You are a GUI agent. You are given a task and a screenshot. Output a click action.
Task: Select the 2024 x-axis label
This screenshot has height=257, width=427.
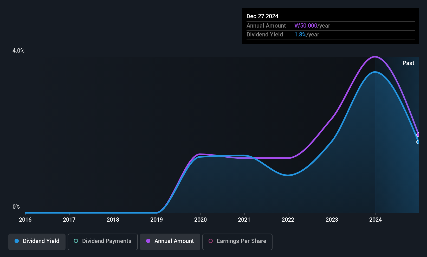pyautogui.click(x=376, y=220)
